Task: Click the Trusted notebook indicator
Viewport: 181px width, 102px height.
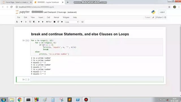Action: click(x=147, y=18)
